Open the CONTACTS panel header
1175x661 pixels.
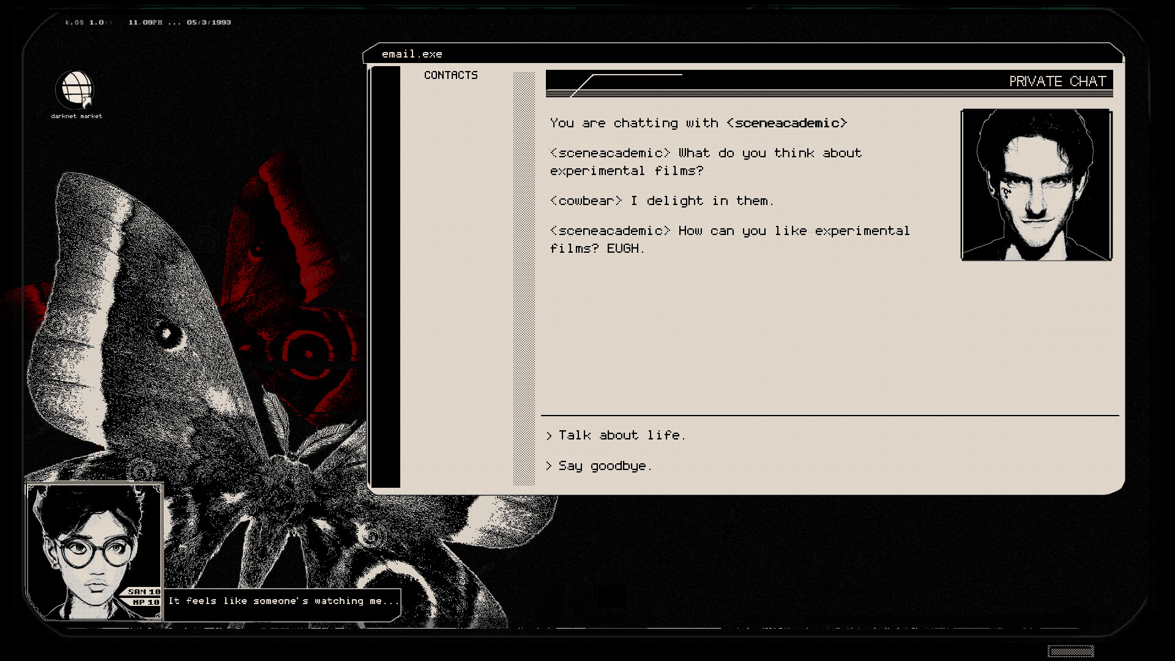click(x=451, y=75)
